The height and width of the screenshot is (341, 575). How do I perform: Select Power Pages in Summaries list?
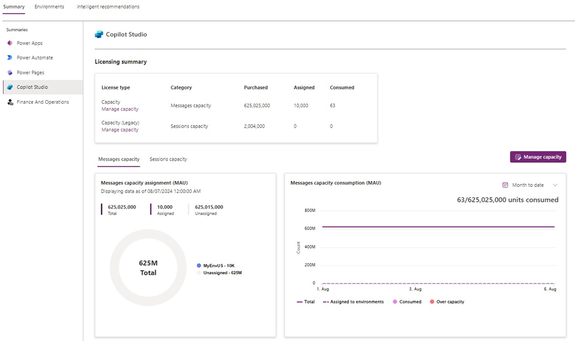(x=43, y=73)
